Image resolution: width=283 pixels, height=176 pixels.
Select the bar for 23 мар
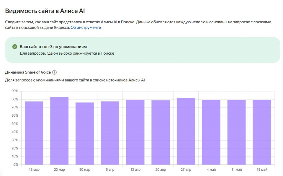pos(59,131)
